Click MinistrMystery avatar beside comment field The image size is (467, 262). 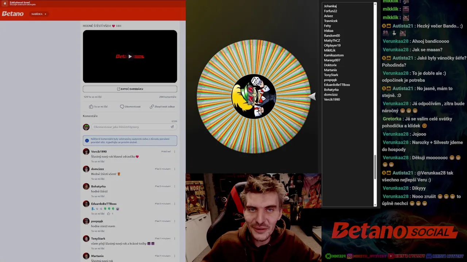[86, 127]
